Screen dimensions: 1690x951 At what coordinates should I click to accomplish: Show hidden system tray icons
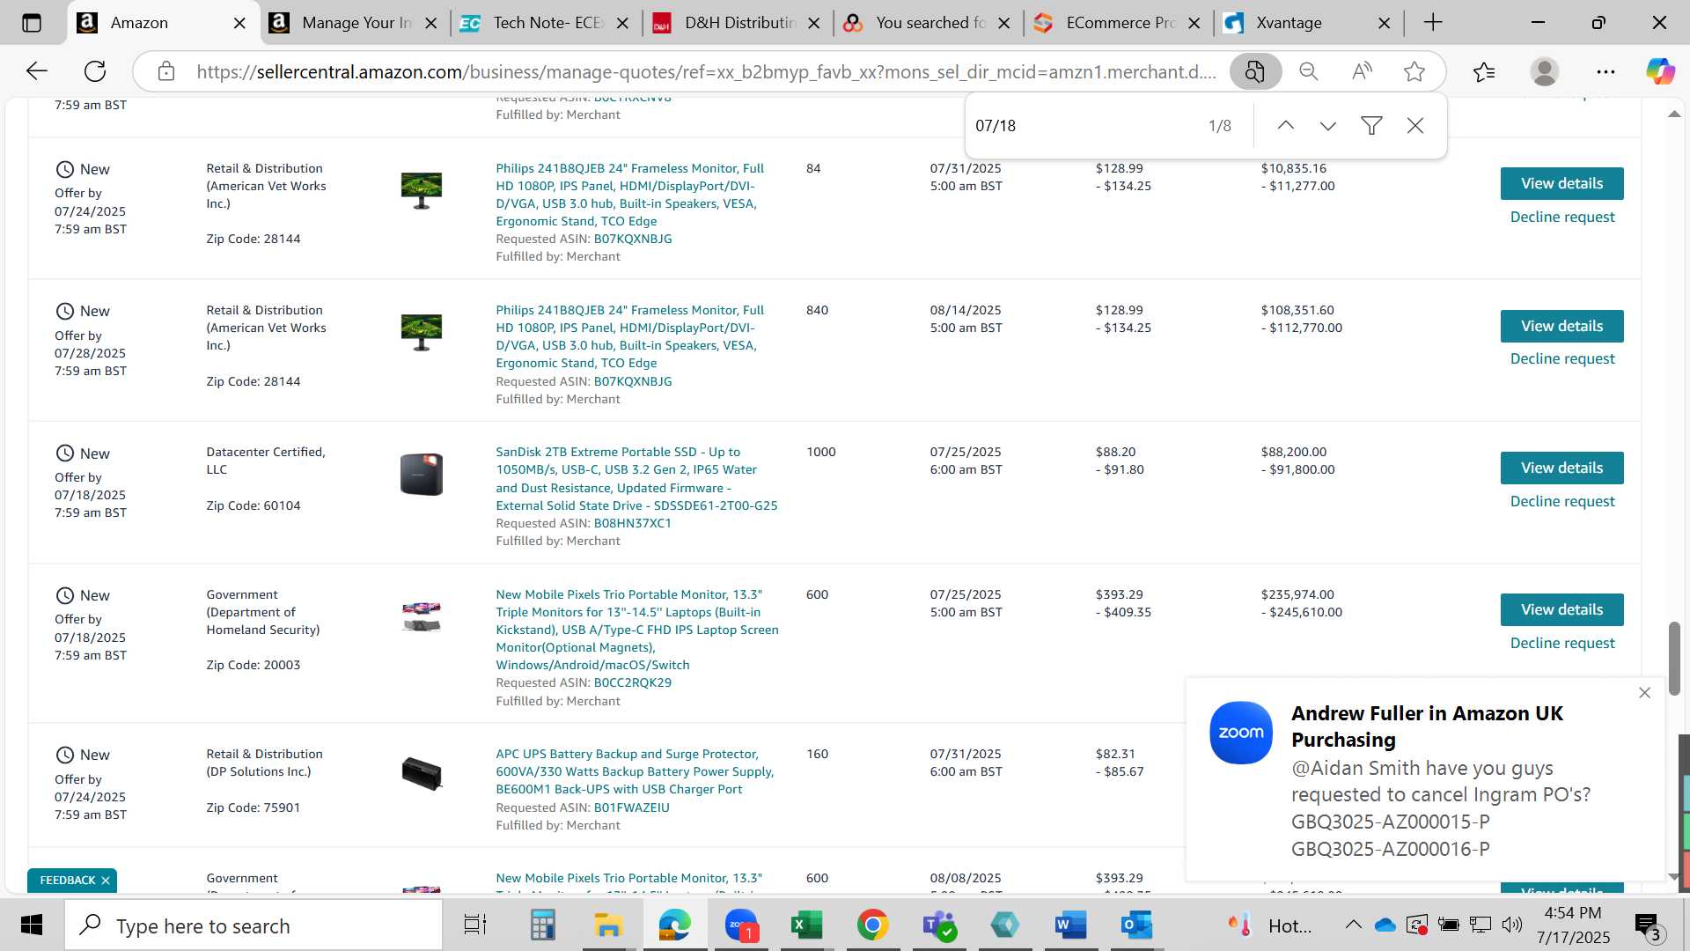click(x=1354, y=925)
